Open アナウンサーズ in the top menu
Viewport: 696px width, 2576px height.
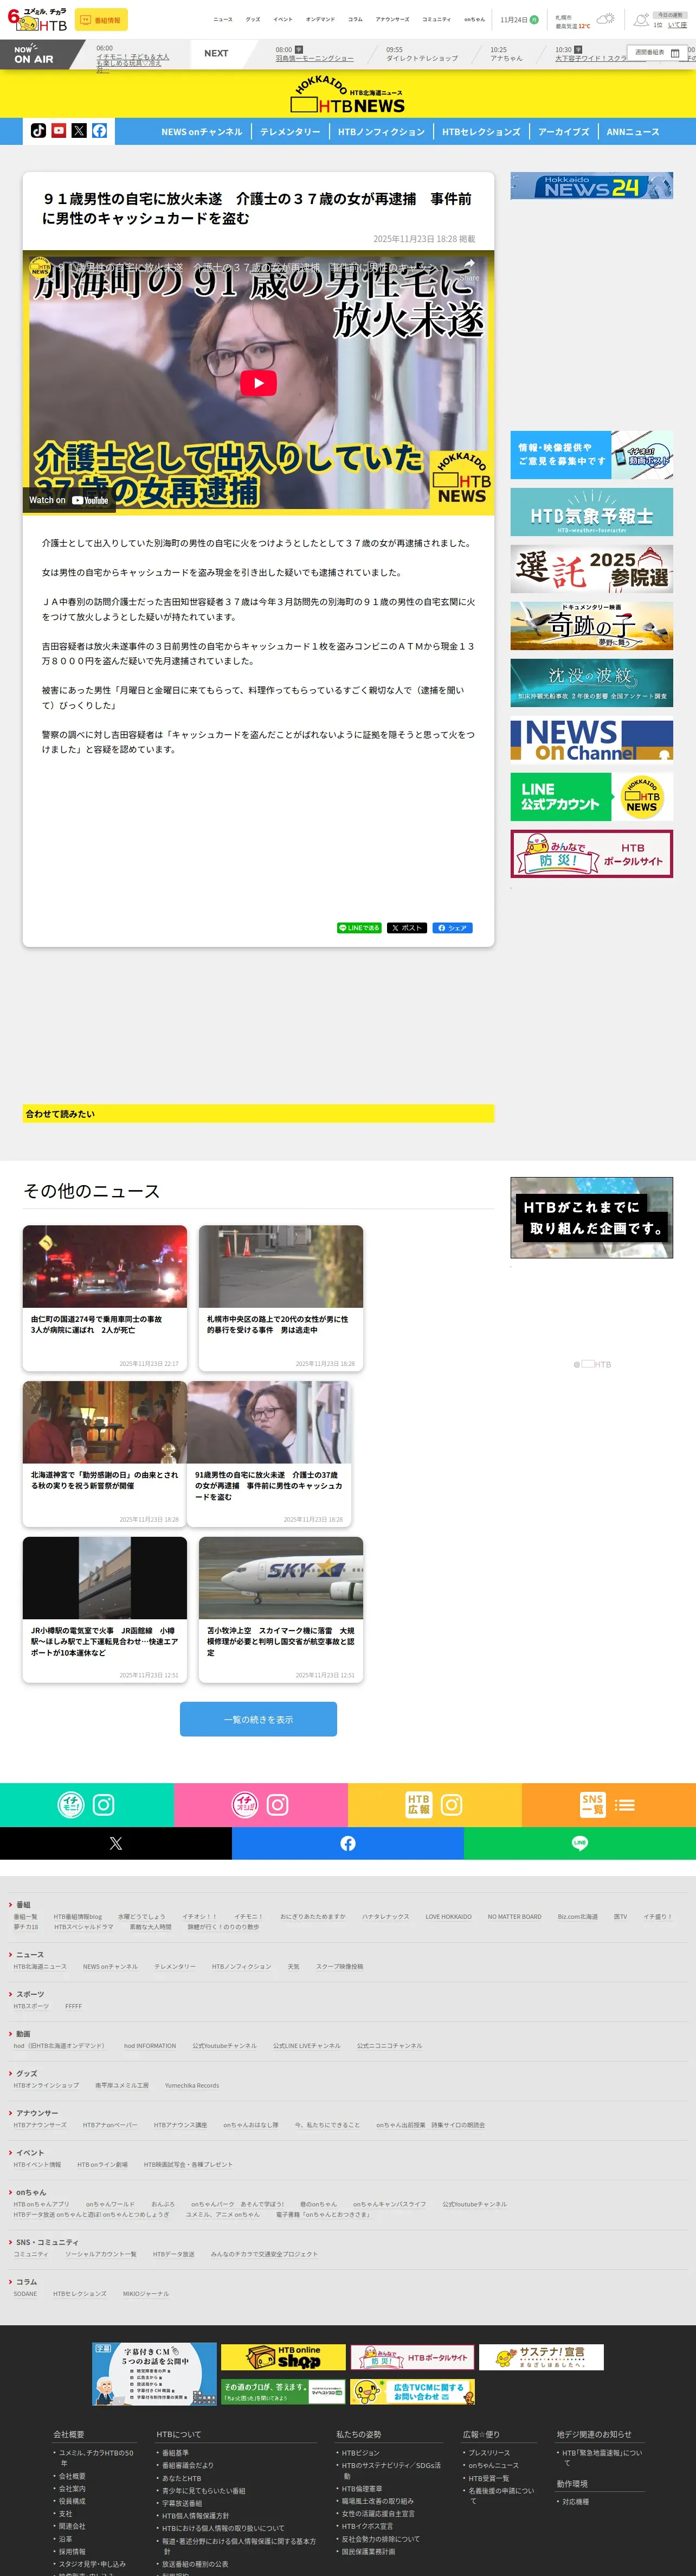click(x=392, y=19)
